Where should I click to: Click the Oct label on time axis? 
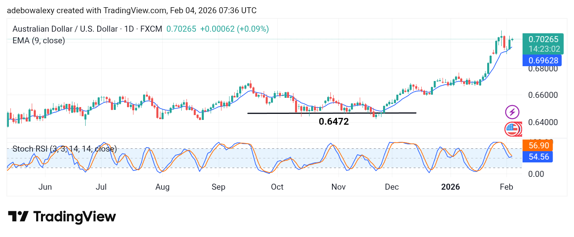pyautogui.click(x=277, y=187)
